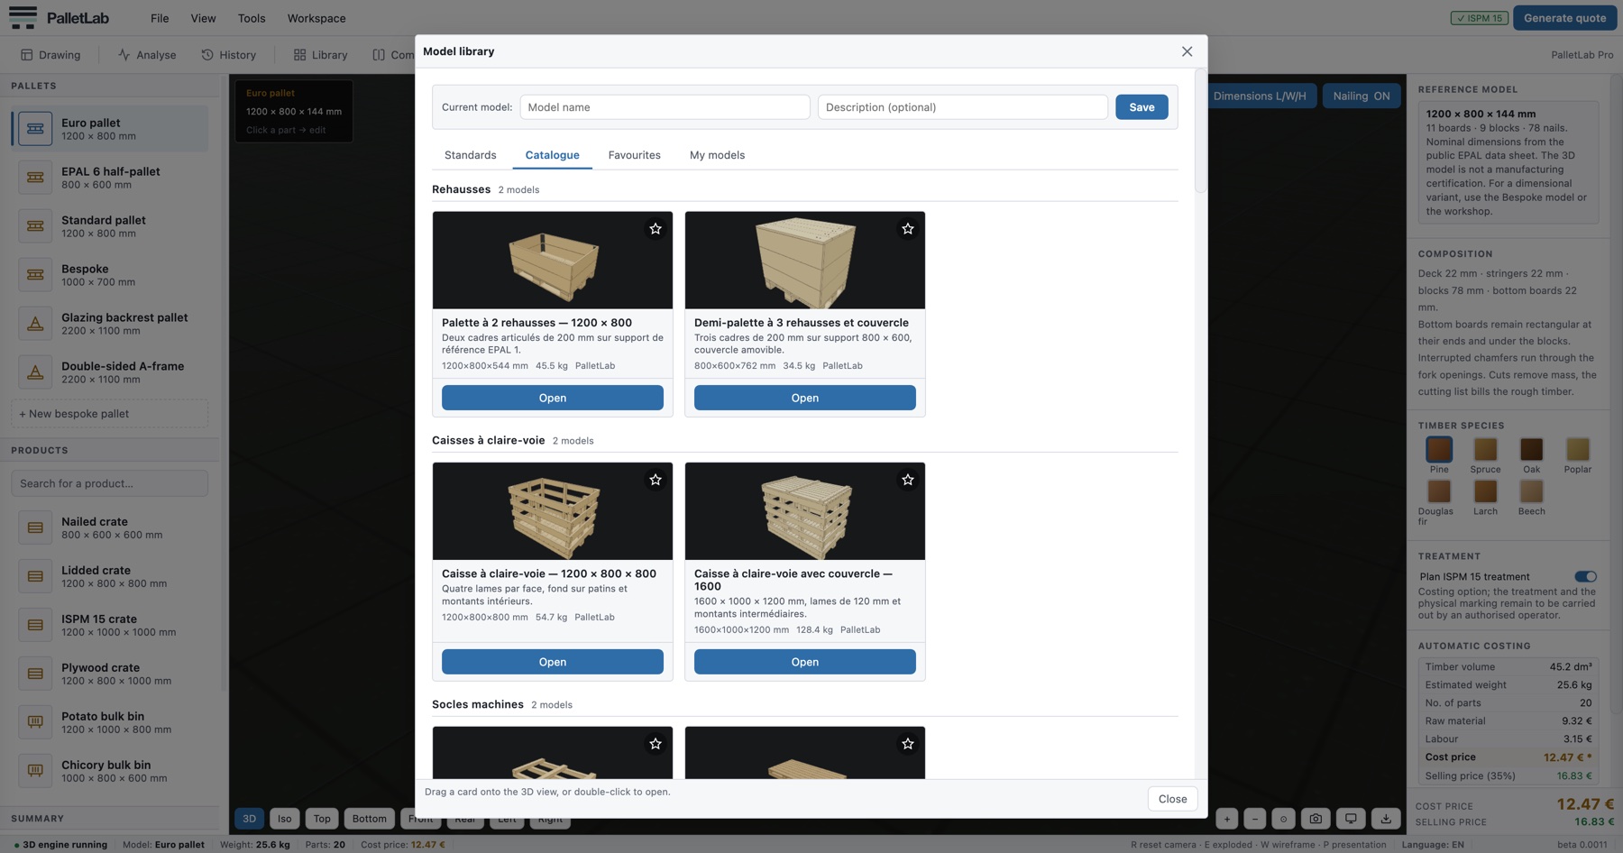Click the download icon in the 3D view
The height and width of the screenshot is (853, 1623).
[1386, 819]
